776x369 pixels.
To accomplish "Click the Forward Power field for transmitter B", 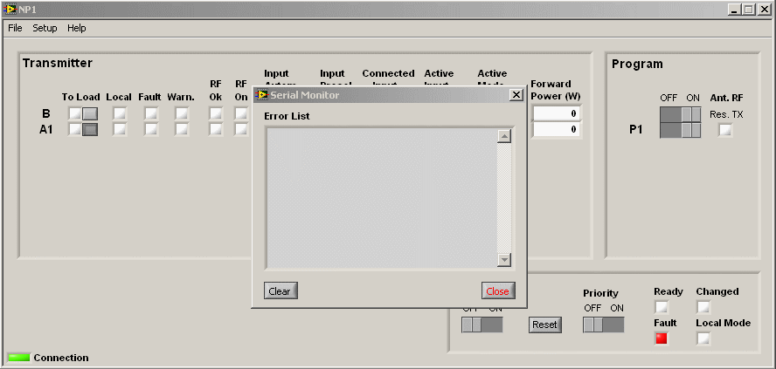I will click(557, 113).
